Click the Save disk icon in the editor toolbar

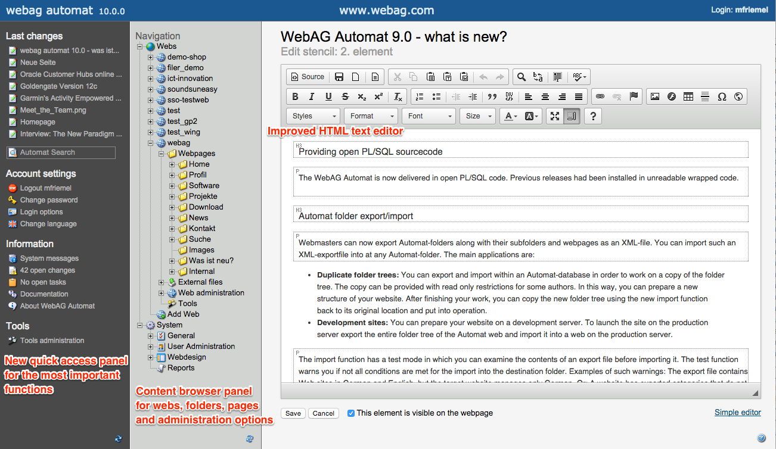(x=339, y=77)
